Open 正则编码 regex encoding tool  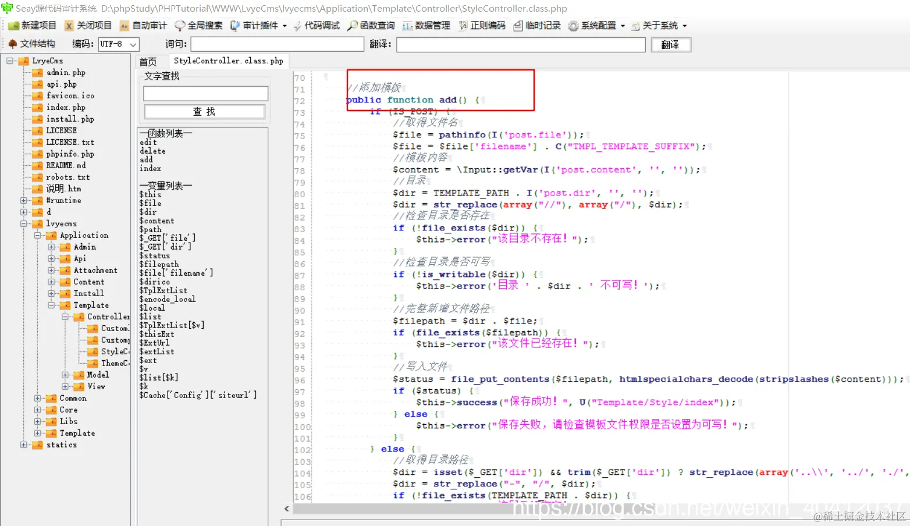pos(482,26)
